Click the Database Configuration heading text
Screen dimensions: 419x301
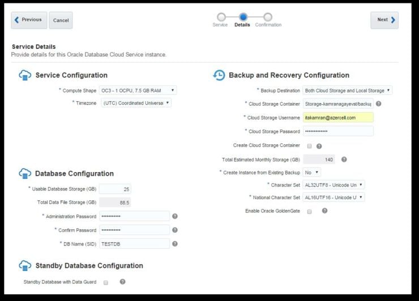coord(74,174)
